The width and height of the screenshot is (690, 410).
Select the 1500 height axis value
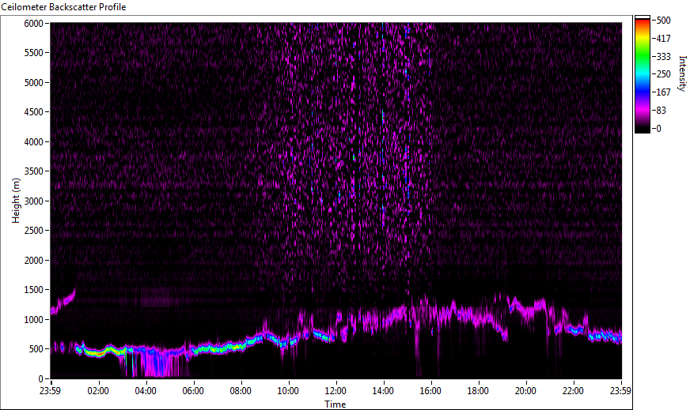(x=33, y=290)
